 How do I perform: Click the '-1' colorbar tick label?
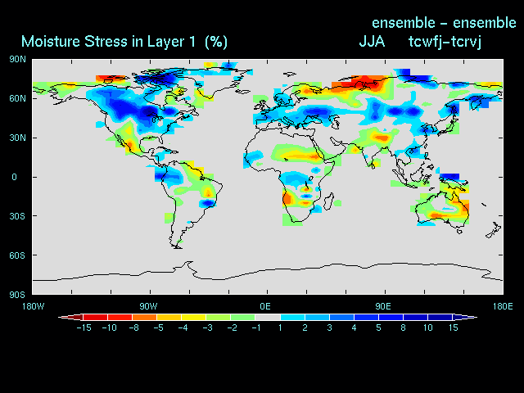click(x=256, y=327)
